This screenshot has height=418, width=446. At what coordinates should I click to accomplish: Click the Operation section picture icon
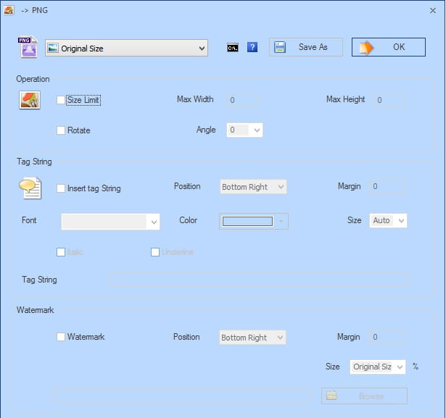30,100
